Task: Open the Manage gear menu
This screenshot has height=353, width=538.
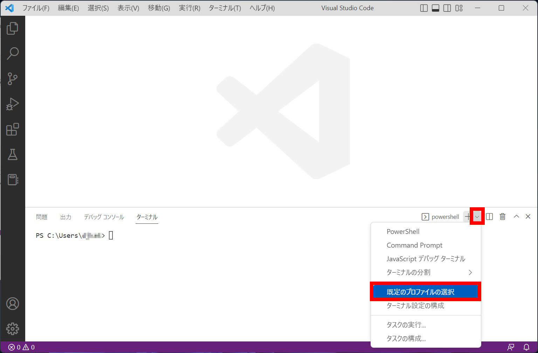Action: click(13, 328)
